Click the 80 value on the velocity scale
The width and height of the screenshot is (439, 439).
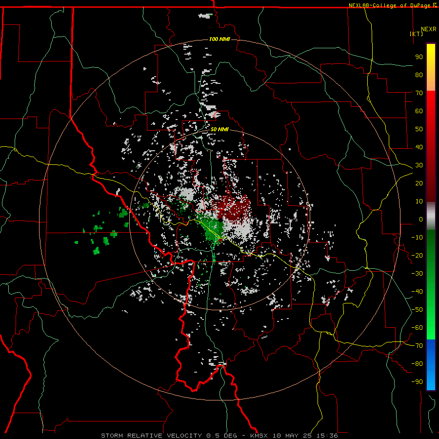click(419, 75)
